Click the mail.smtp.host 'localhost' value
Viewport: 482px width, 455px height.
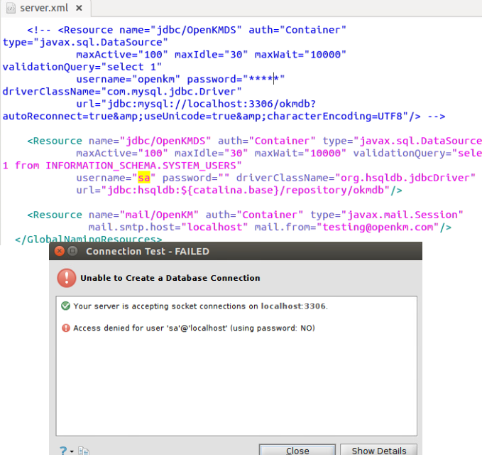coord(214,227)
